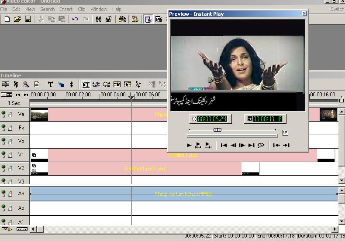Click the Open file folder icon
Viewport: 345px width, 241px height.
pos(17,19)
